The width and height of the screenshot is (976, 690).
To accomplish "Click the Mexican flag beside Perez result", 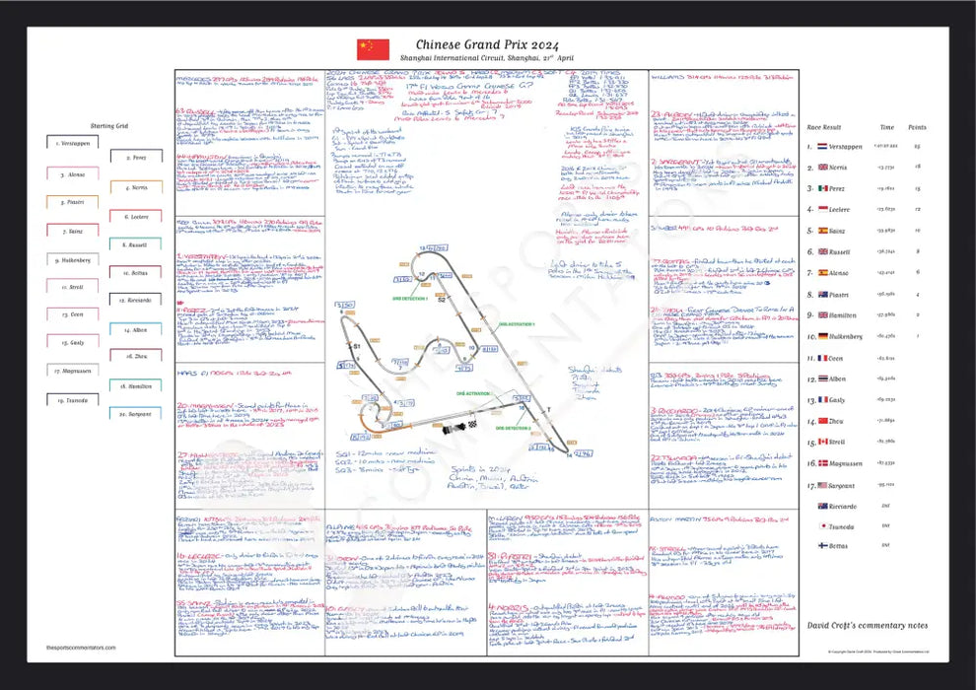I will tap(820, 187).
